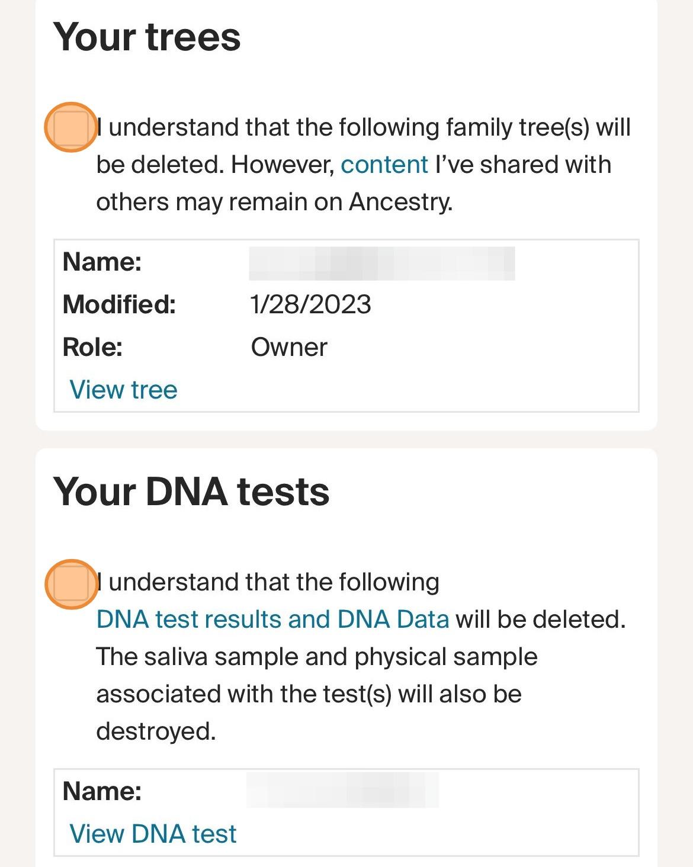Open "DNA test results and DNA Data" link
This screenshot has height=867, width=693.
point(272,619)
